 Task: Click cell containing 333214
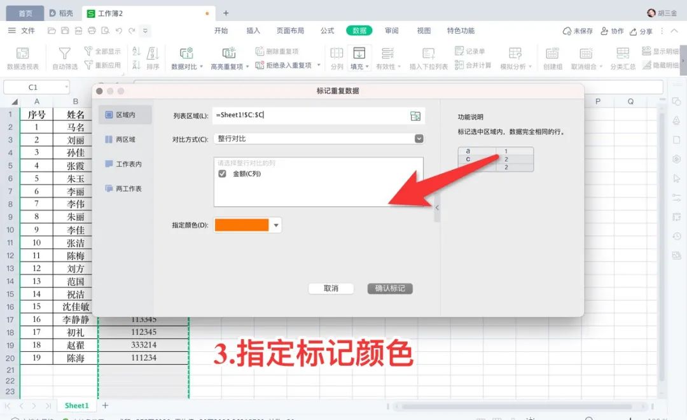144,345
